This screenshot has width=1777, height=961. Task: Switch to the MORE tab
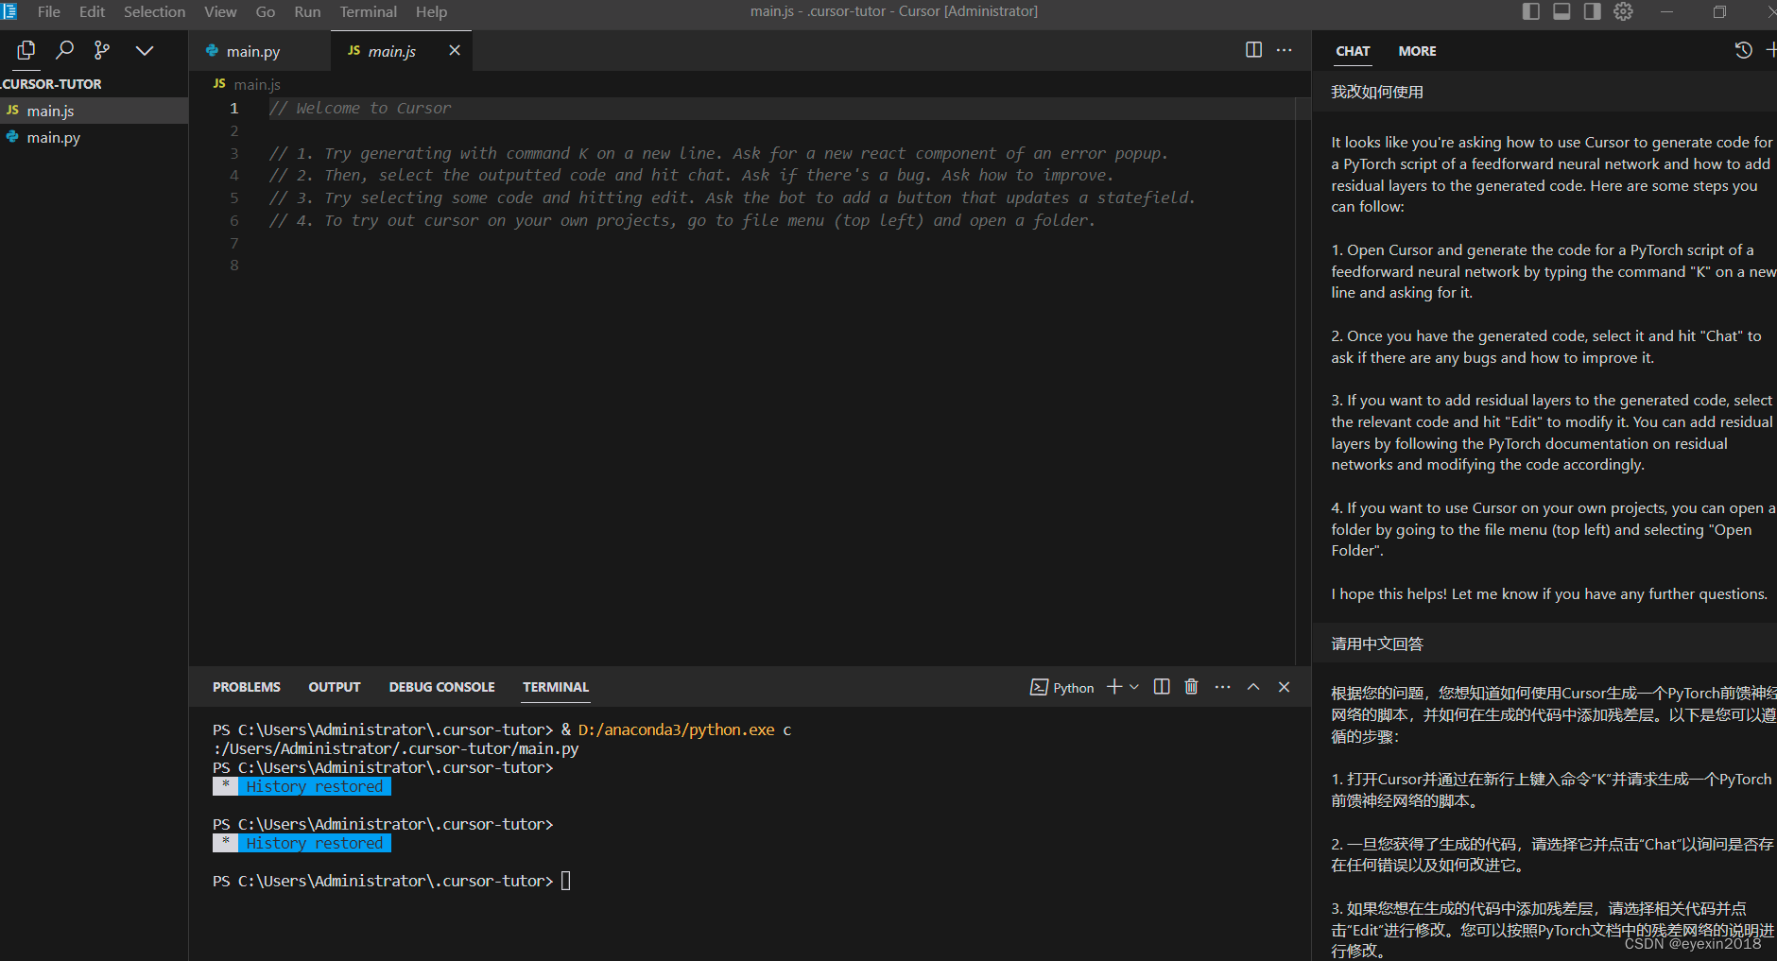1417,51
